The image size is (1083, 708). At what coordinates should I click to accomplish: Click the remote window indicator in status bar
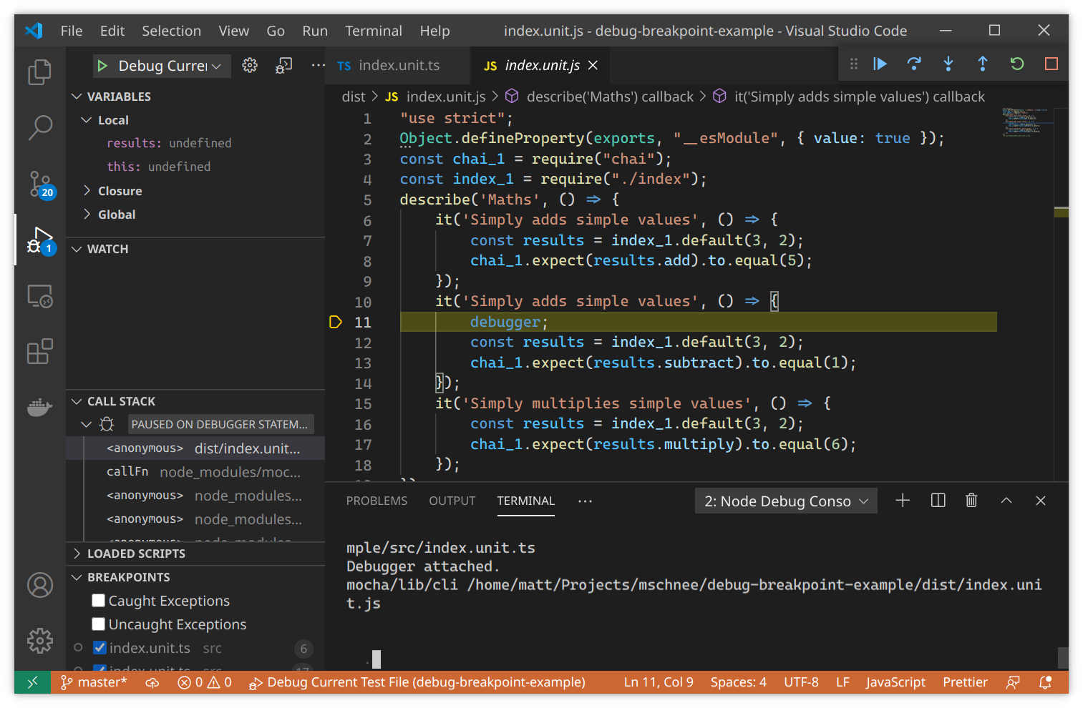pyautogui.click(x=32, y=682)
